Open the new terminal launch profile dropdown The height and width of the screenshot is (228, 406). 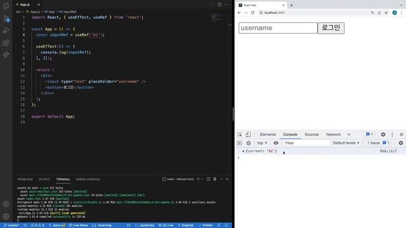pos(202,179)
